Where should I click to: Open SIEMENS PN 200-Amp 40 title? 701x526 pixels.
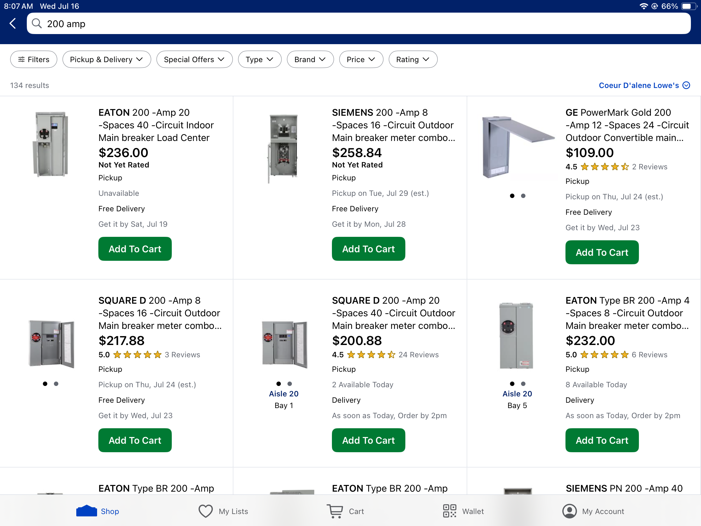tap(624, 488)
